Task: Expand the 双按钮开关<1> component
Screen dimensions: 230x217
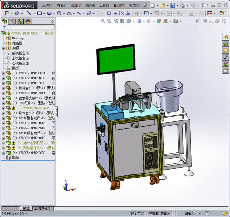Action: [4, 148]
